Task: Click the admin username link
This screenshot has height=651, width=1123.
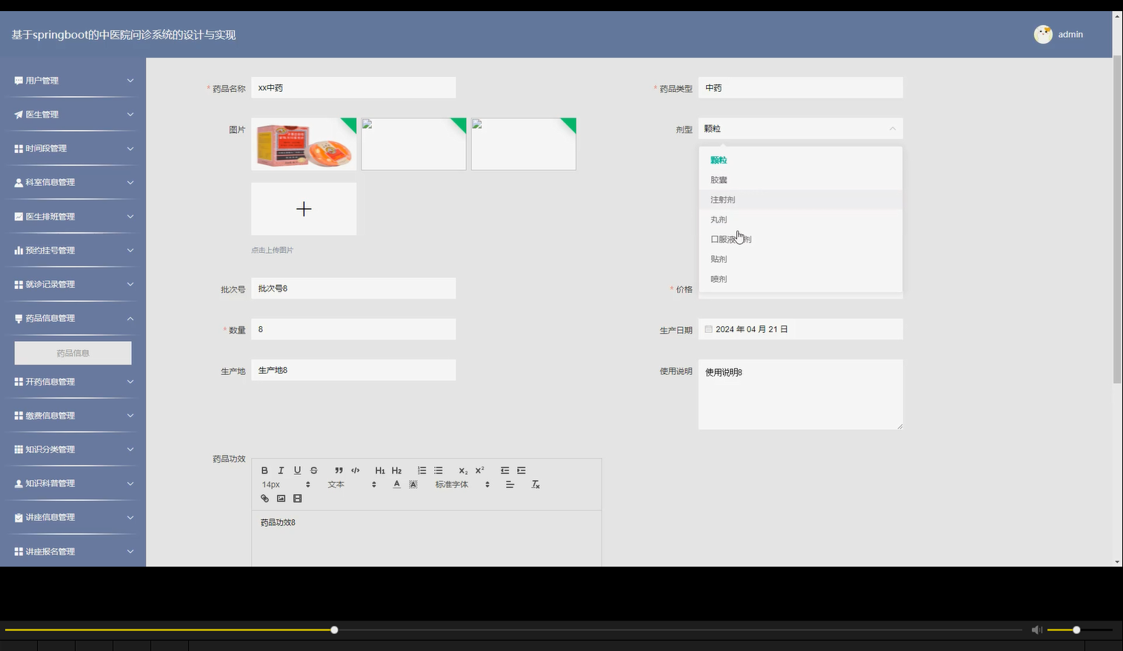Action: [1070, 35]
